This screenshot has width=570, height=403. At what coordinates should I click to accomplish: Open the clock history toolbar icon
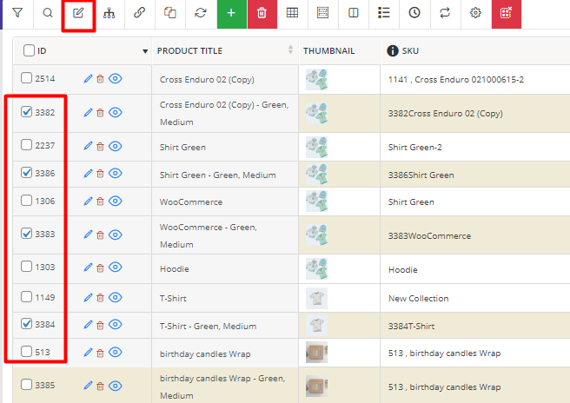(x=414, y=13)
